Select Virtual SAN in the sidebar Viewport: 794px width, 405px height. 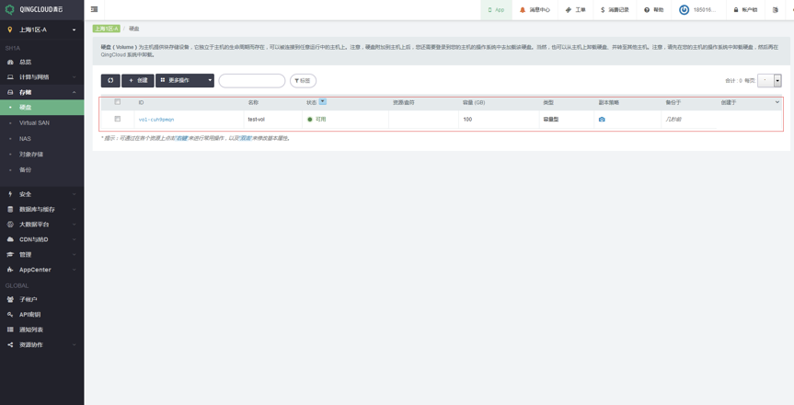point(35,122)
